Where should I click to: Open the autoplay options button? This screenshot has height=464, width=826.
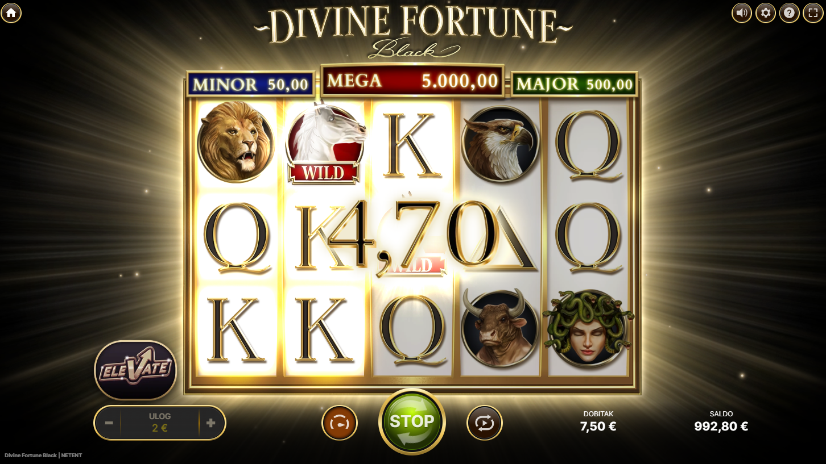[x=485, y=423]
